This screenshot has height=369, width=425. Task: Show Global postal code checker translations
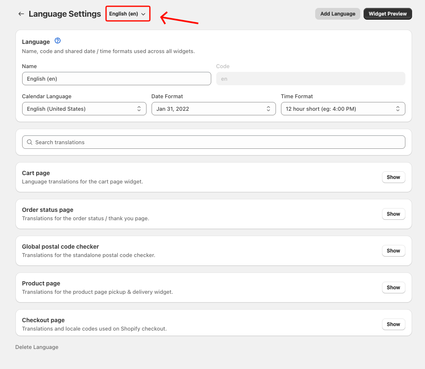click(393, 251)
